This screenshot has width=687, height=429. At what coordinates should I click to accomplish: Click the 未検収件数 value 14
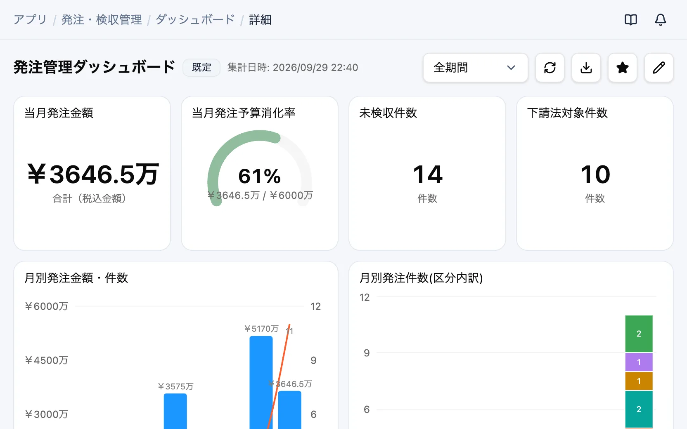[428, 174]
